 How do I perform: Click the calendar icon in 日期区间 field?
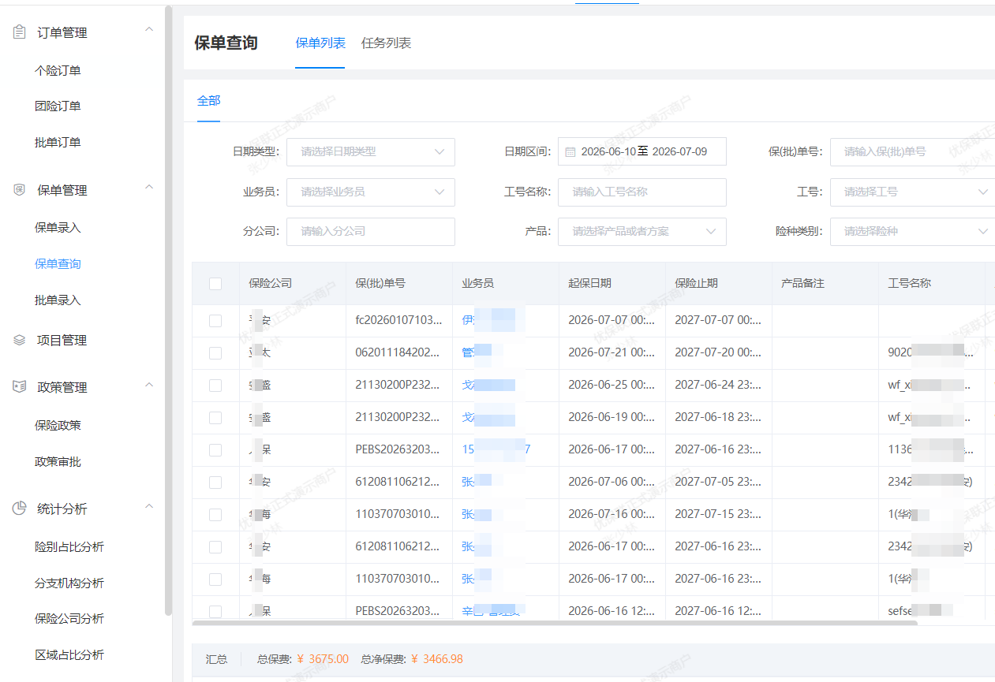point(570,151)
